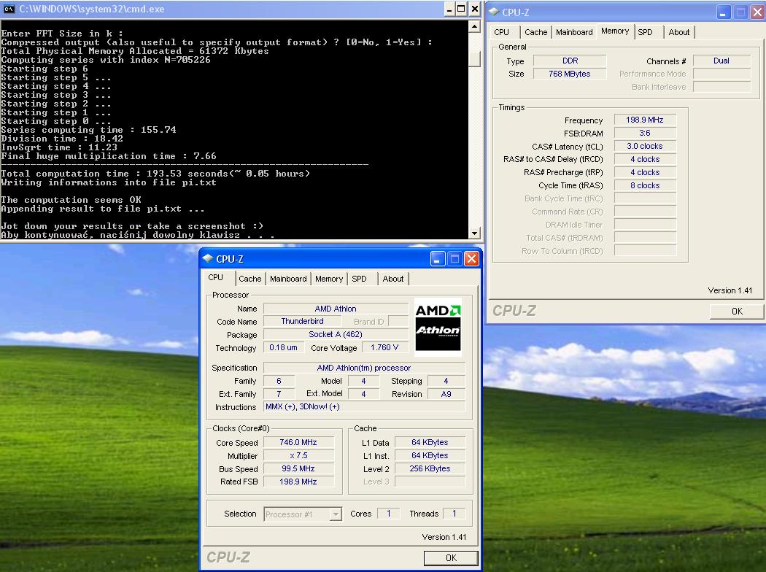Screen dimensions: 766x572
Task: Click memory Size value '768 MBytes'
Action: coord(570,74)
